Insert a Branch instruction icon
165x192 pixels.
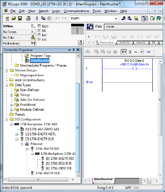(x=106, y=37)
